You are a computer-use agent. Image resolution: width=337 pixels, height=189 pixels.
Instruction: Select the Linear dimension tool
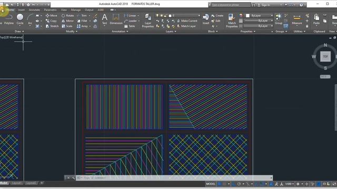click(130, 16)
